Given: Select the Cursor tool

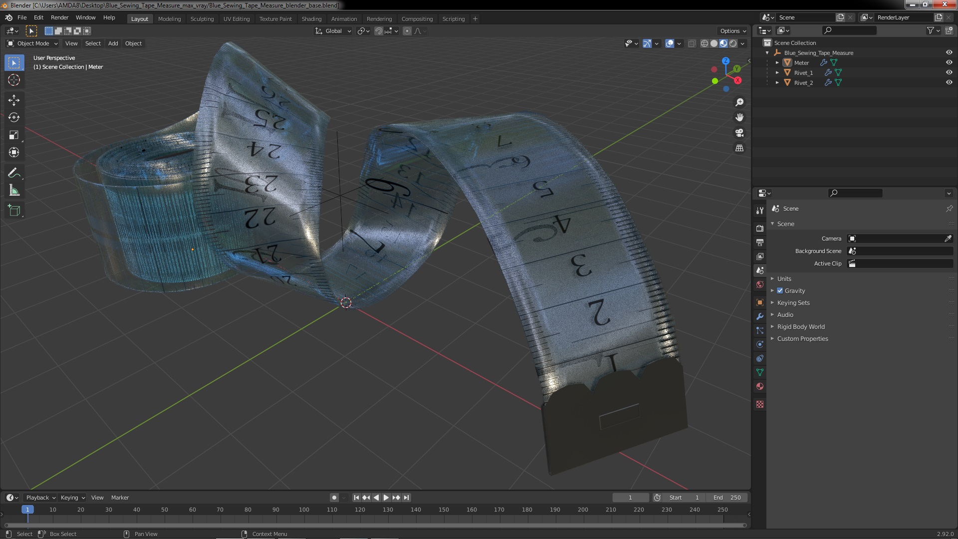Looking at the screenshot, I should pyautogui.click(x=14, y=80).
